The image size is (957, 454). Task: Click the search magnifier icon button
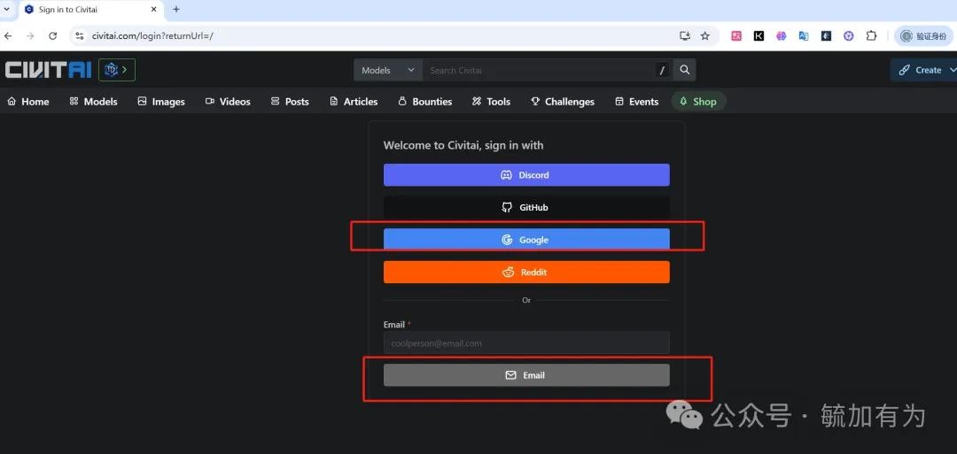pyautogui.click(x=685, y=70)
